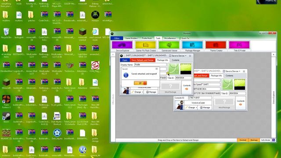Open Contents tab in rear package window

[x=229, y=75]
